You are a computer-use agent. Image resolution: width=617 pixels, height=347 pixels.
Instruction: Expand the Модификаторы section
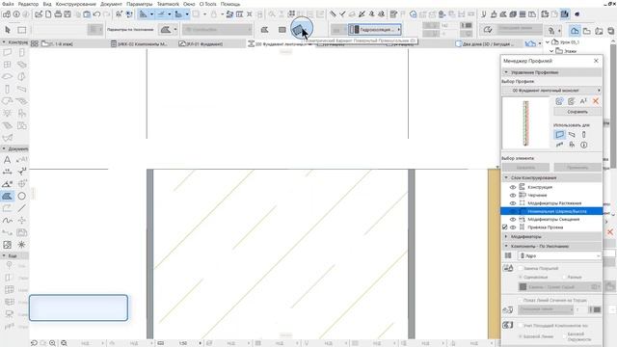click(x=506, y=236)
